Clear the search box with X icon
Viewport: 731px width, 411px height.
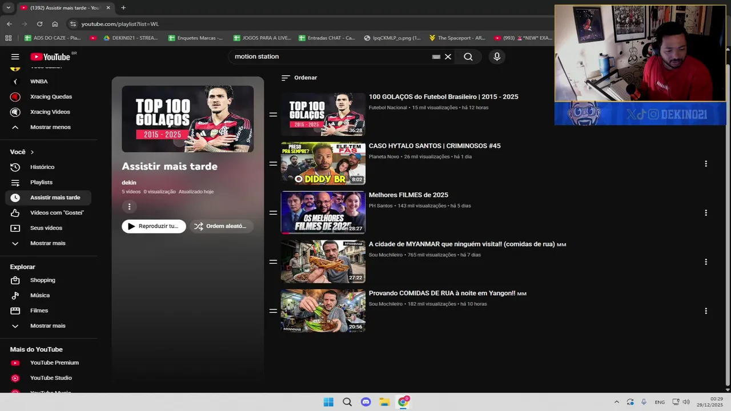pos(448,57)
